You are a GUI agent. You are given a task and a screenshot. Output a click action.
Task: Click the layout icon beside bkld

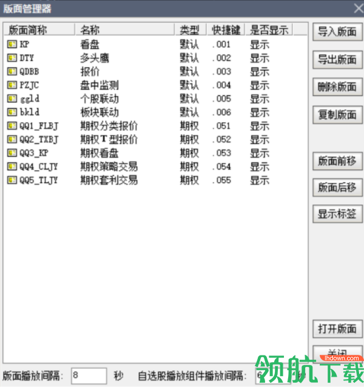pos(12,112)
